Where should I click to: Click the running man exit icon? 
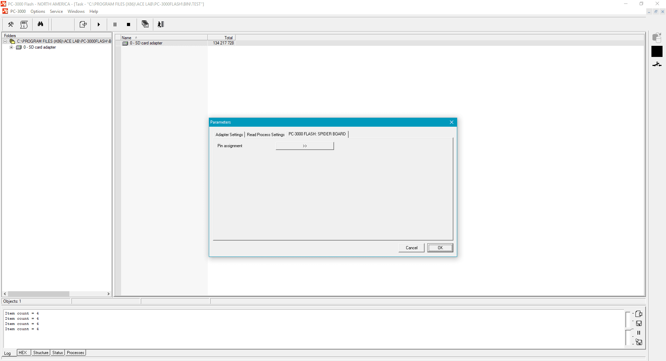161,24
